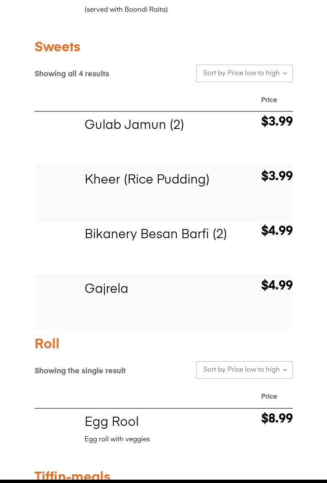
Task: Open the Tiffin-meals category heading
Action: (72, 475)
